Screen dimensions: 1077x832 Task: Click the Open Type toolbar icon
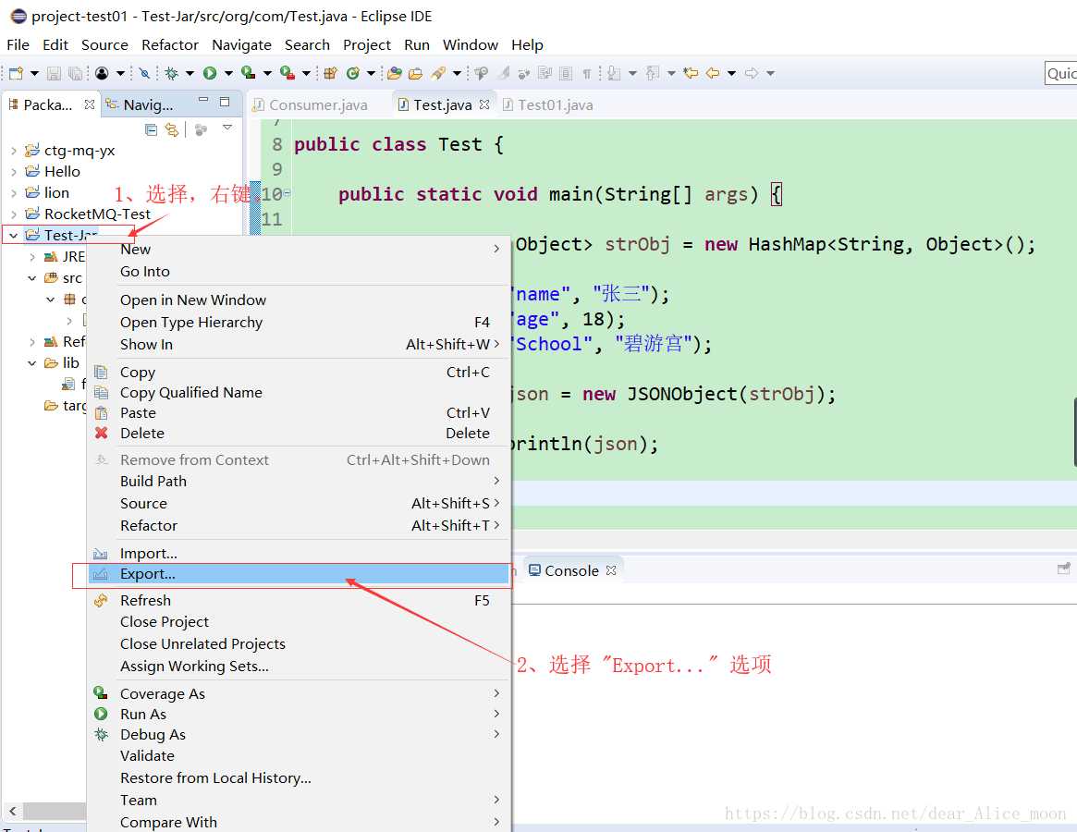tap(394, 73)
